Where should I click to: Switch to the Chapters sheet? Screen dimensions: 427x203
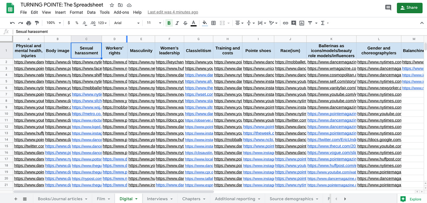(191, 199)
